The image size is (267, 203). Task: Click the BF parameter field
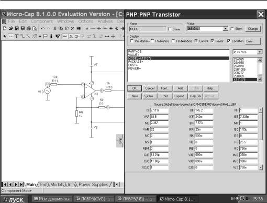pyautogui.click(x=204, y=110)
